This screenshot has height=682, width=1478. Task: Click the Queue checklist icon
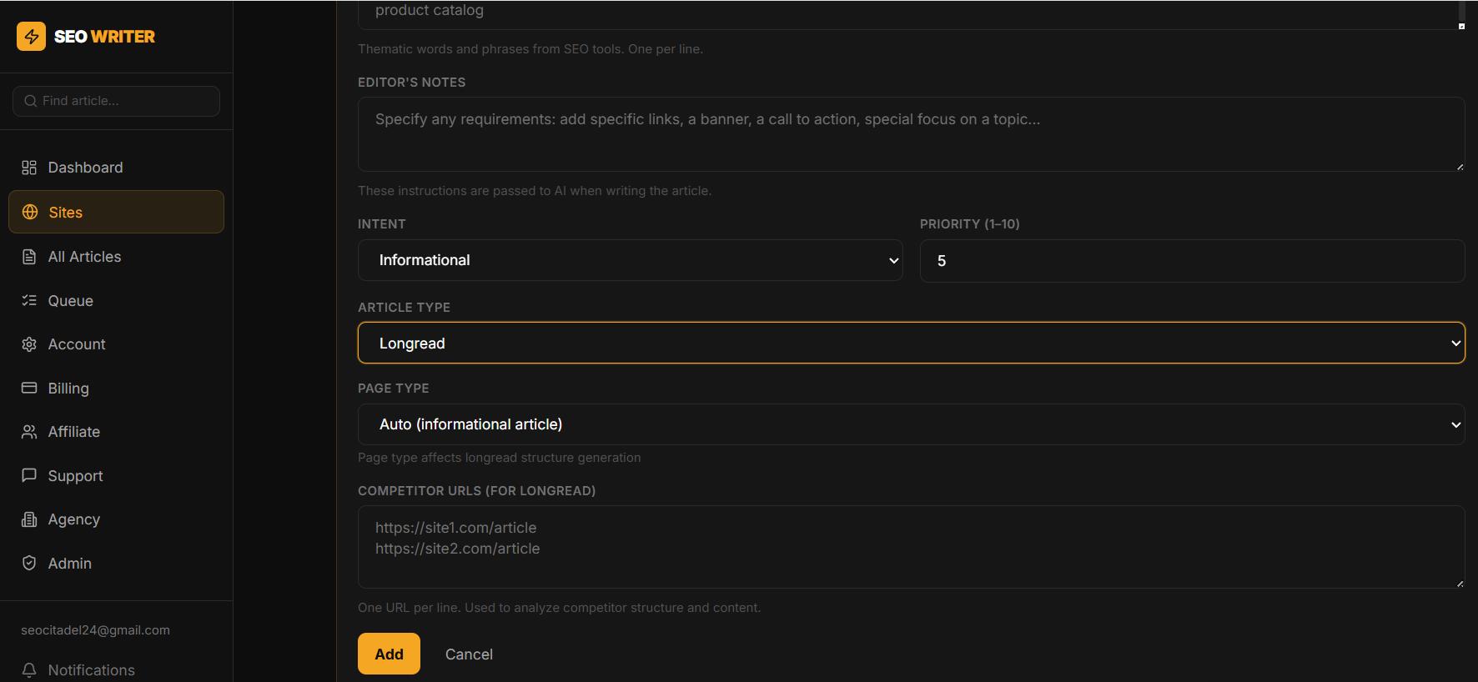point(29,300)
